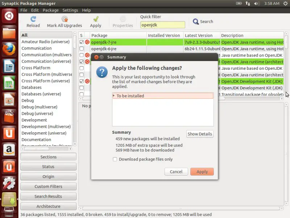Click the 3:58 AM clock indicator
290x218 pixels.
coord(272,3)
